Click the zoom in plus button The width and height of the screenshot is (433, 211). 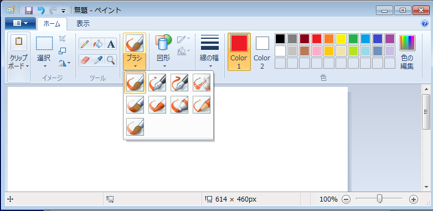point(414,199)
